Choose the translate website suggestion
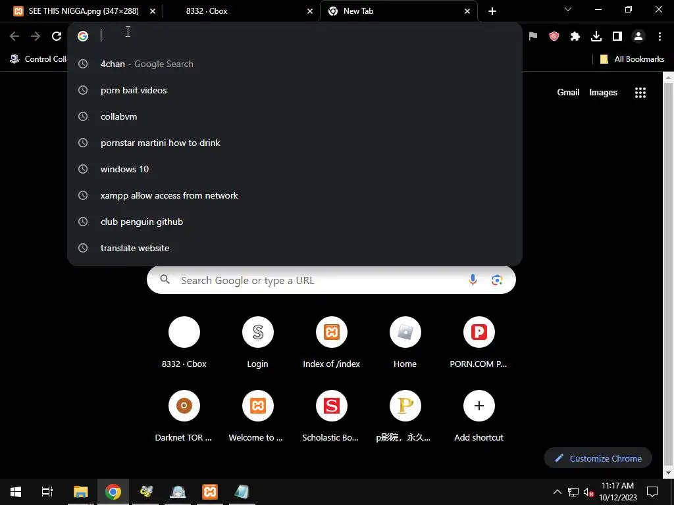674x505 pixels. (295, 248)
